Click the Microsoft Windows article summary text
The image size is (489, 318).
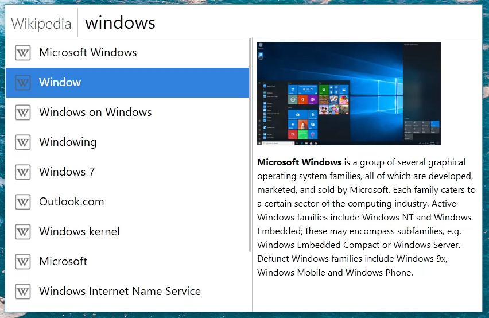point(366,218)
